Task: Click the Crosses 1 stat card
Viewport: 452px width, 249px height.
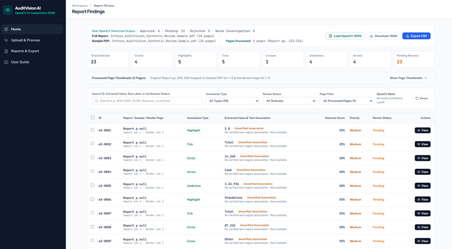Action: pyautogui.click(x=283, y=59)
